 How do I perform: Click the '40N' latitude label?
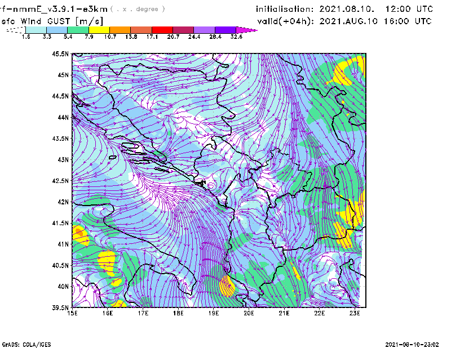click(x=63, y=287)
